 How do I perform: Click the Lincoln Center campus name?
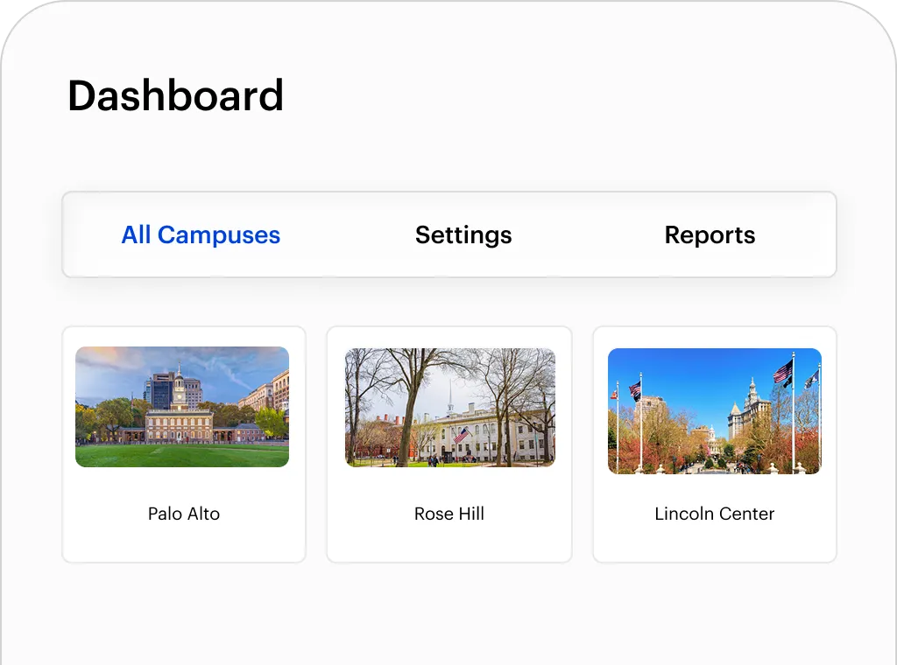pyautogui.click(x=715, y=514)
